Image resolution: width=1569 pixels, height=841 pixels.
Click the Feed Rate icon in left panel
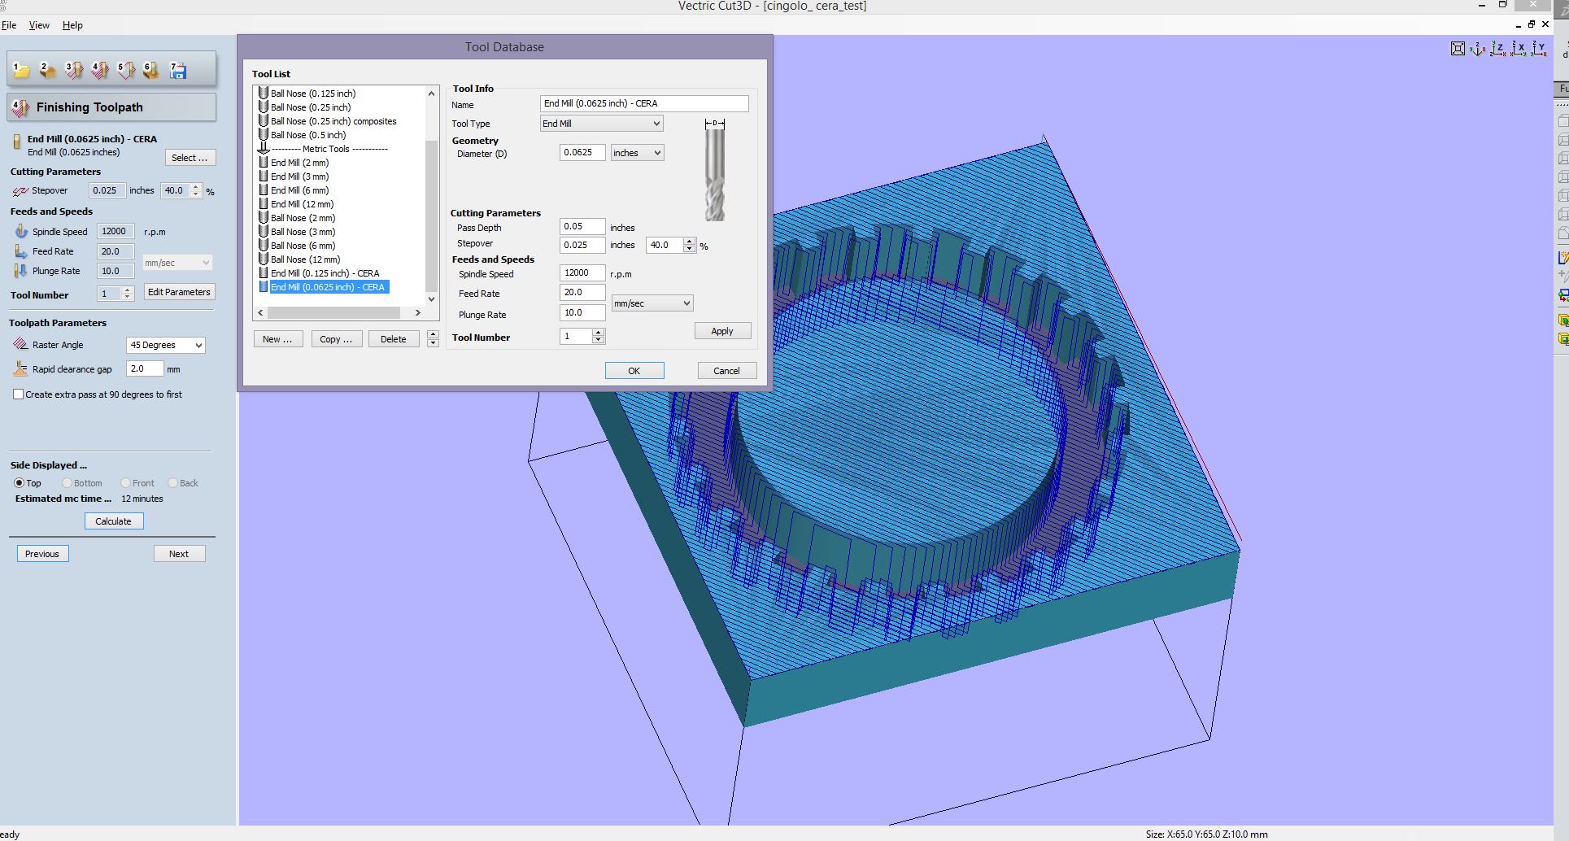coord(21,251)
